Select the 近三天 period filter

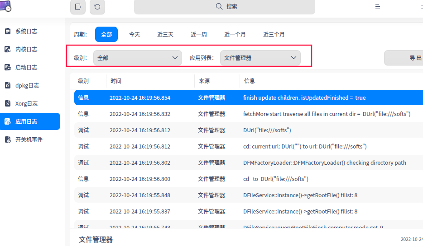point(165,34)
